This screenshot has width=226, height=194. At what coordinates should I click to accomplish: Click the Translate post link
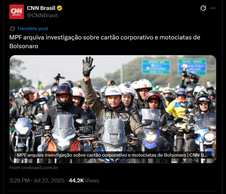(x=32, y=29)
